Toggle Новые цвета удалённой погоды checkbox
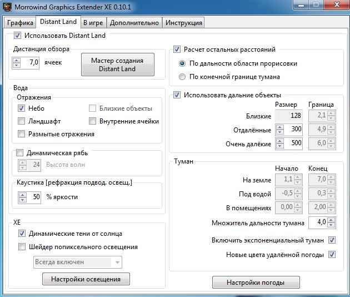The height and width of the screenshot is (297, 350). [332, 255]
